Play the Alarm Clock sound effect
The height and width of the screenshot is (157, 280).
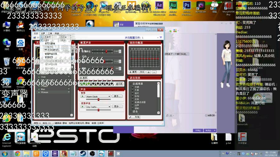pyautogui.click(x=83, y=96)
